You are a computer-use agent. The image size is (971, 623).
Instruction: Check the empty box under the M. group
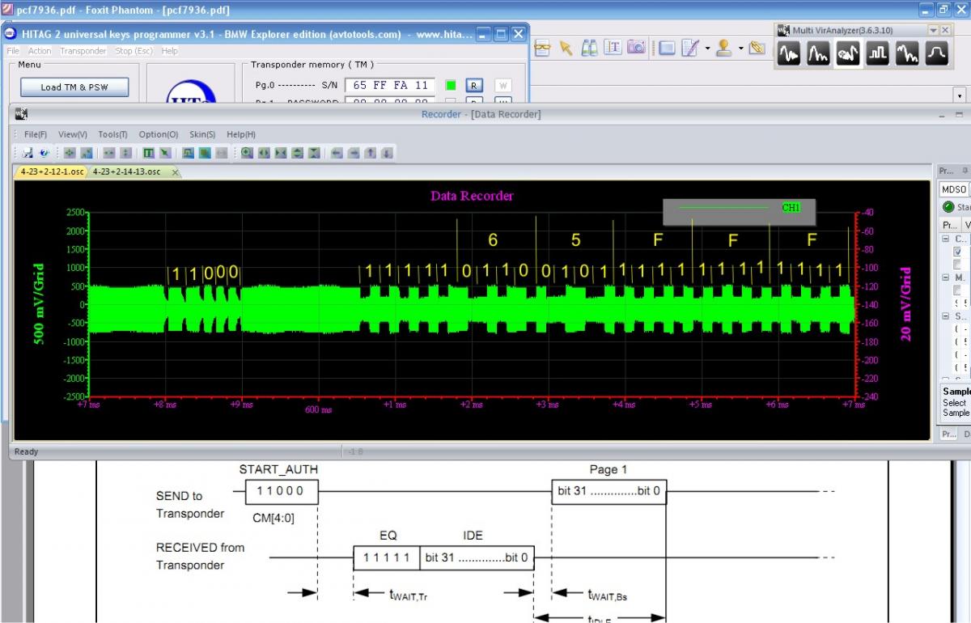tap(958, 290)
